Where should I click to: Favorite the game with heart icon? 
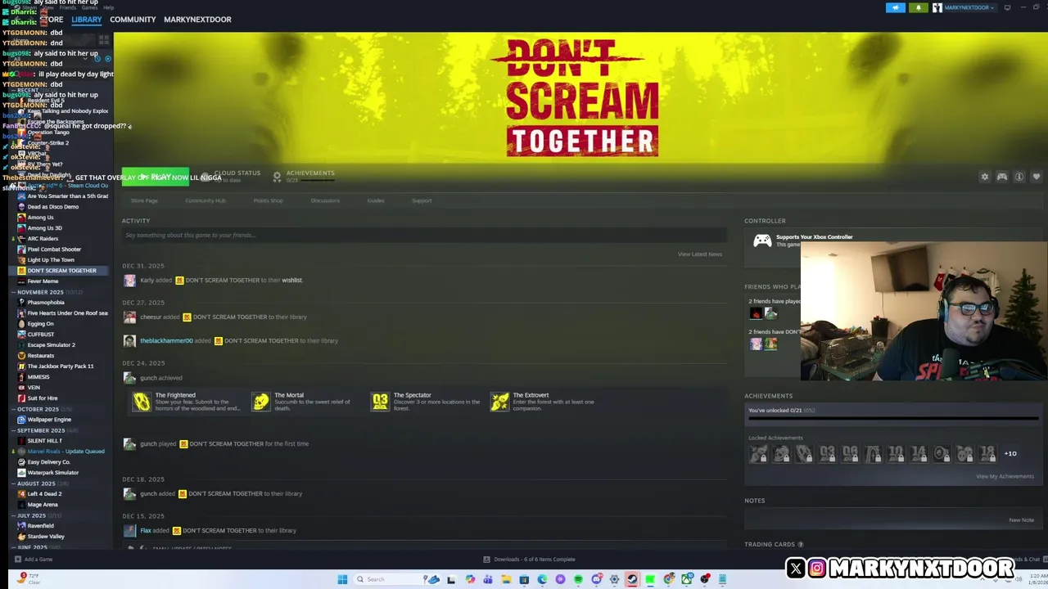(1037, 177)
